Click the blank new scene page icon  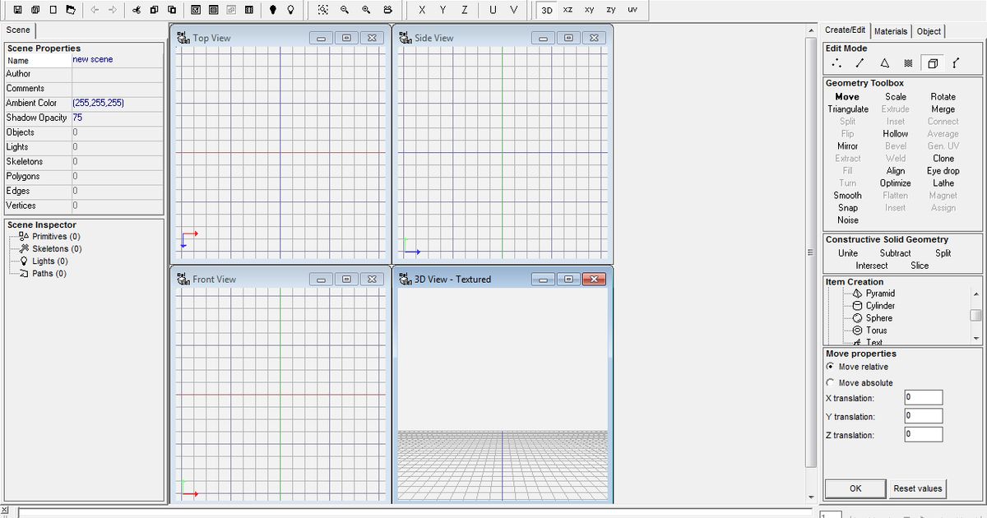pos(53,10)
